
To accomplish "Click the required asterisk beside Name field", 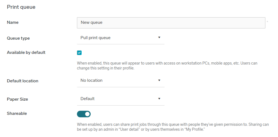I will [x=267, y=22].
